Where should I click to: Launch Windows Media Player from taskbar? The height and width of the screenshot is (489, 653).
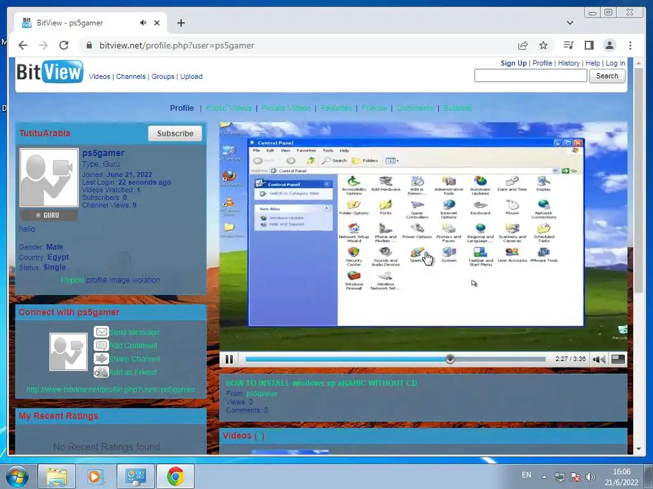click(x=95, y=476)
